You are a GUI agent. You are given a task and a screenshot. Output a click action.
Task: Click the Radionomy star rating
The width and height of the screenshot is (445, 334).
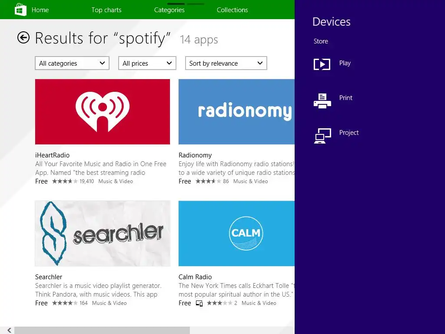click(x=208, y=181)
